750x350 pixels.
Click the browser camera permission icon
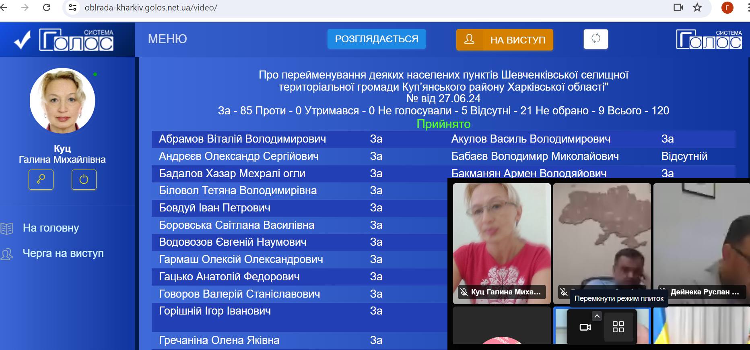678,8
